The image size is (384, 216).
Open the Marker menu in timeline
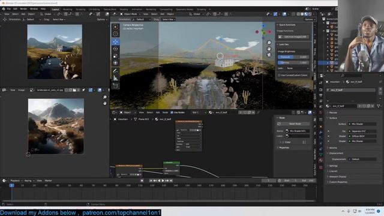point(48,181)
